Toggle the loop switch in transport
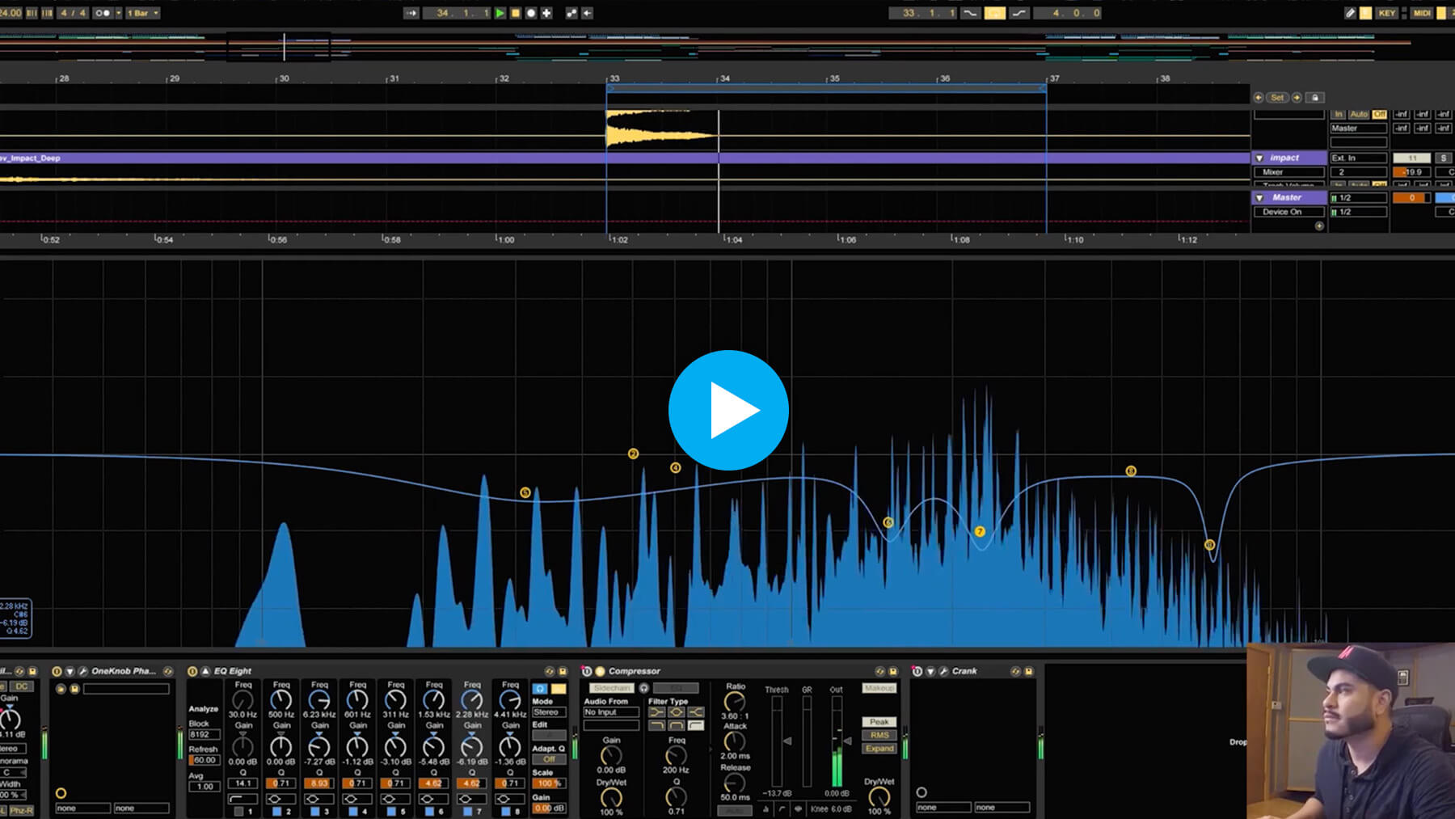1455x819 pixels. click(994, 13)
